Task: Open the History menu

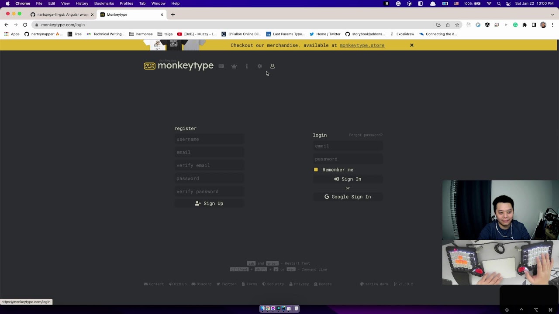Action: pos(82,3)
